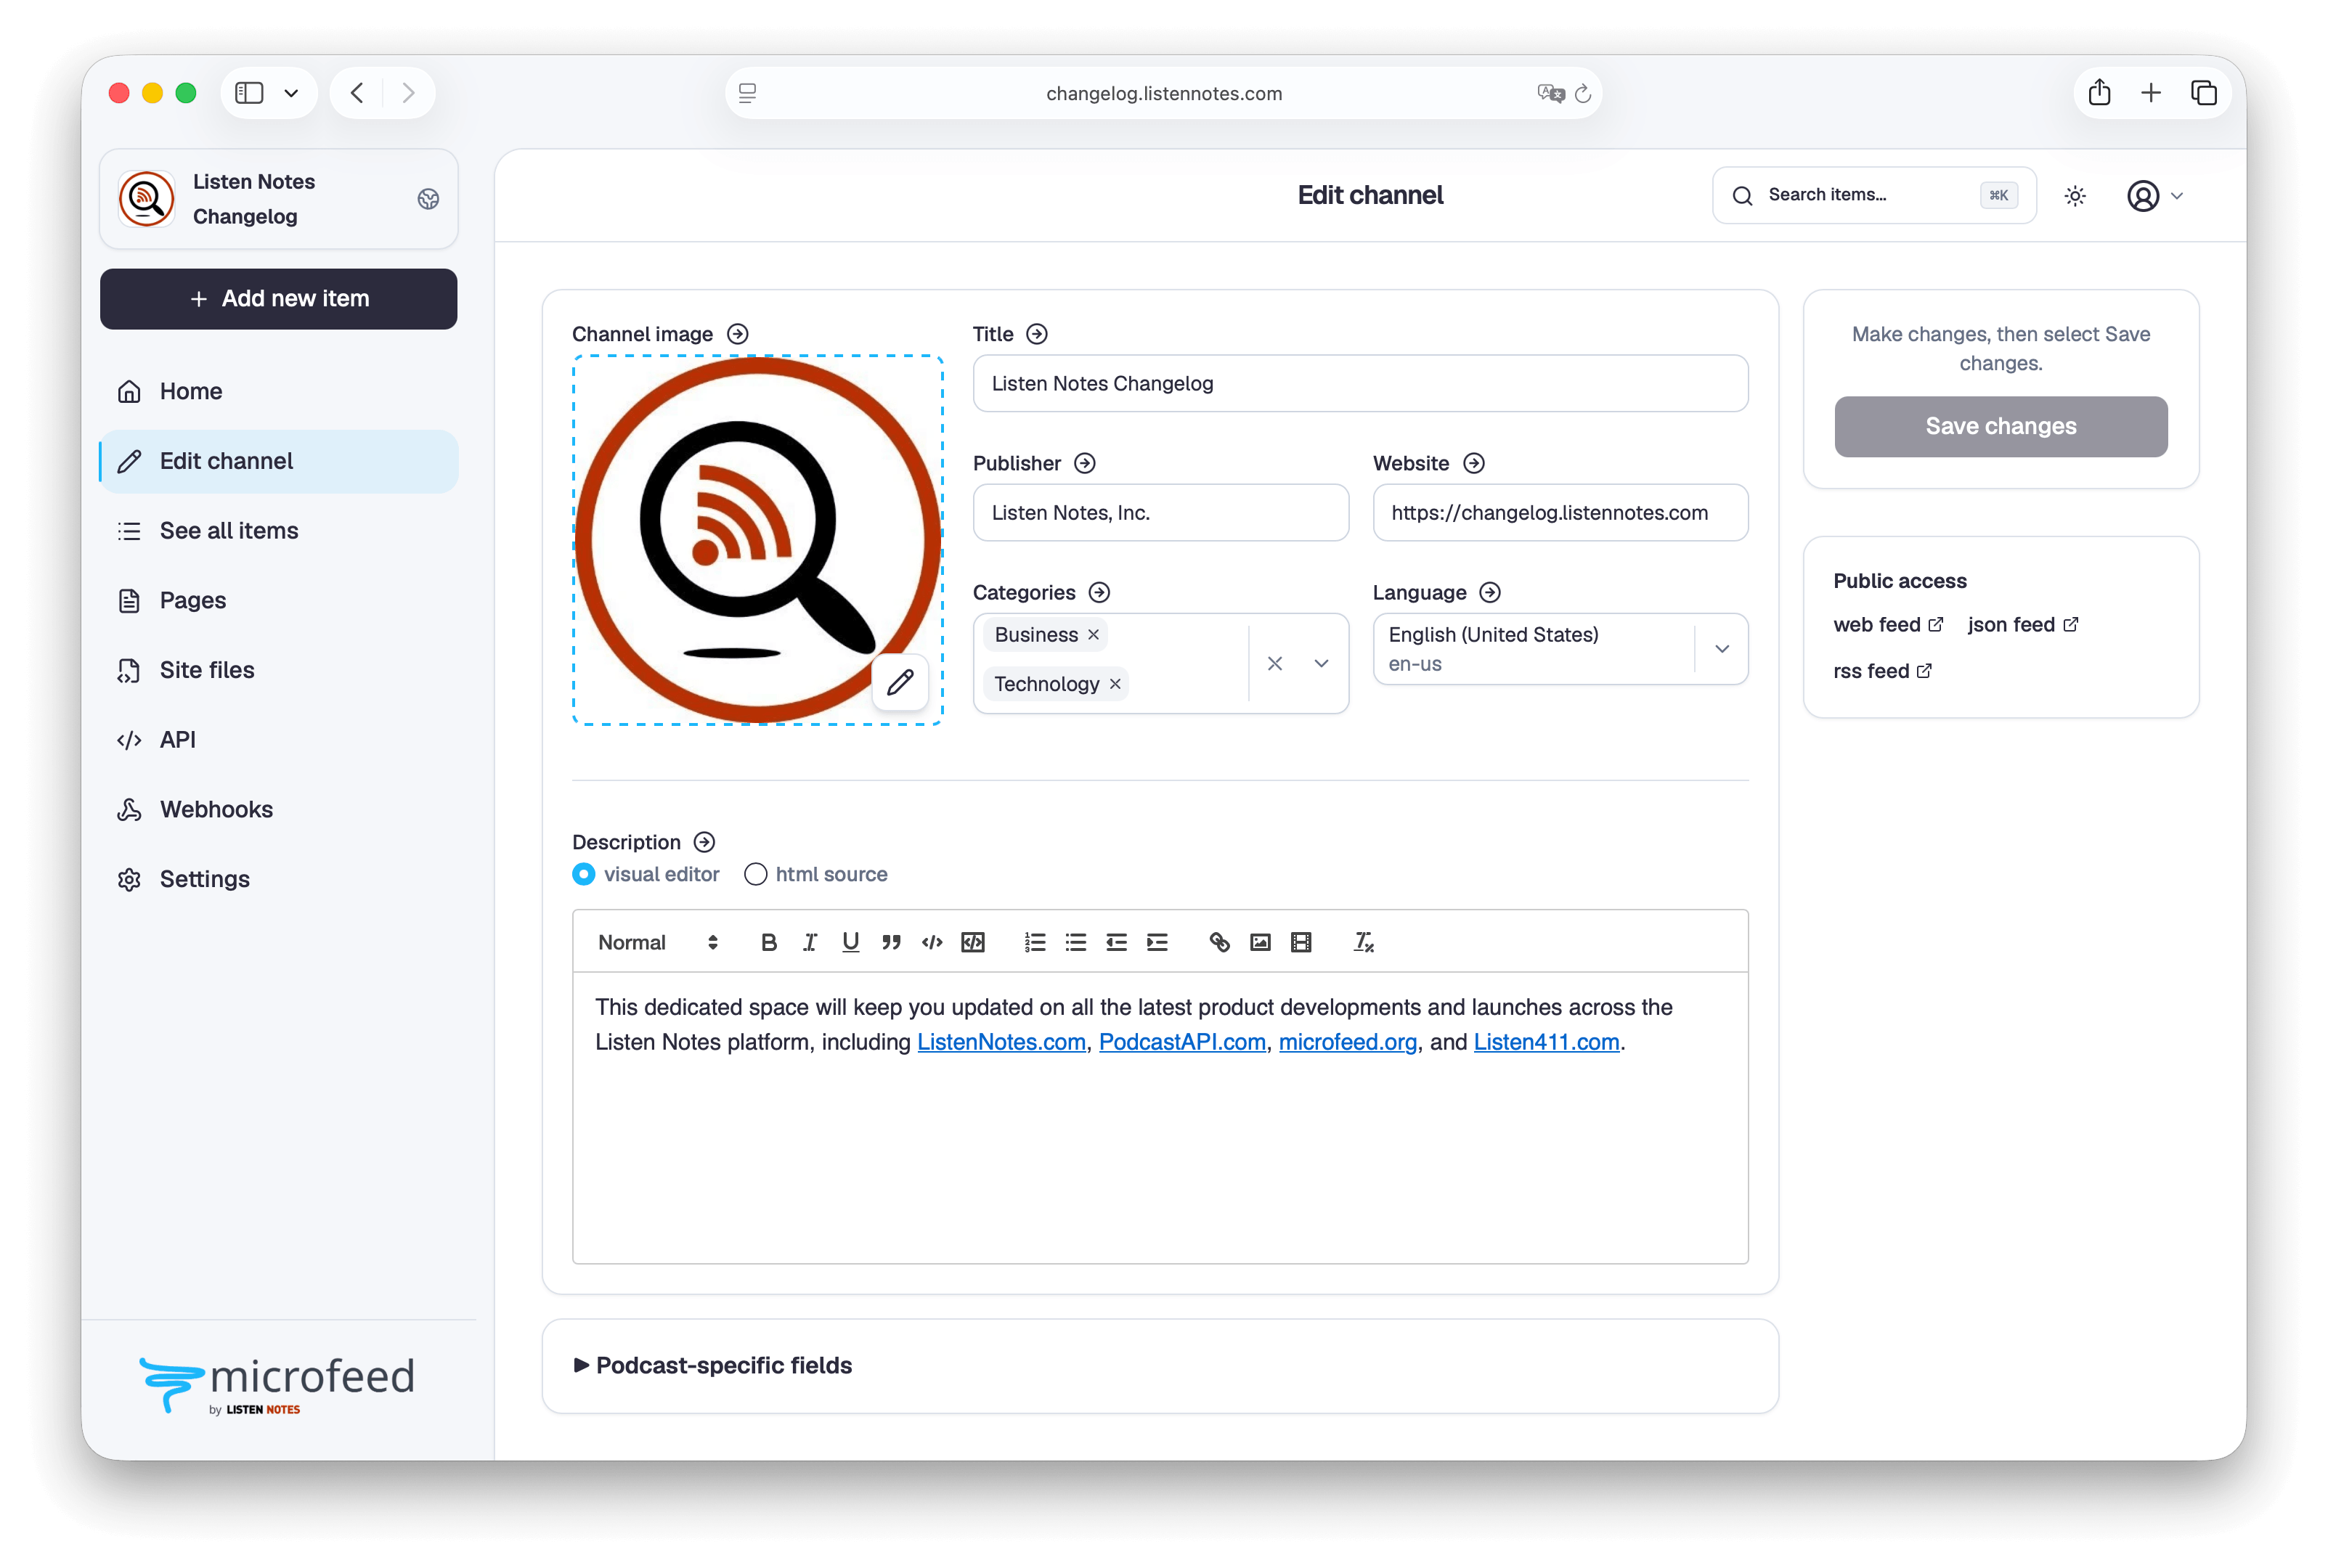Open the Description help icon
The height and width of the screenshot is (1568, 2328).
coord(704,842)
